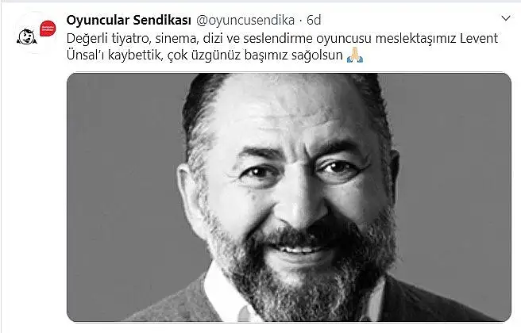Viewport: 521px width, 333px height.
Task: Open the Oyuncular Sendikası display name link
Action: (129, 20)
